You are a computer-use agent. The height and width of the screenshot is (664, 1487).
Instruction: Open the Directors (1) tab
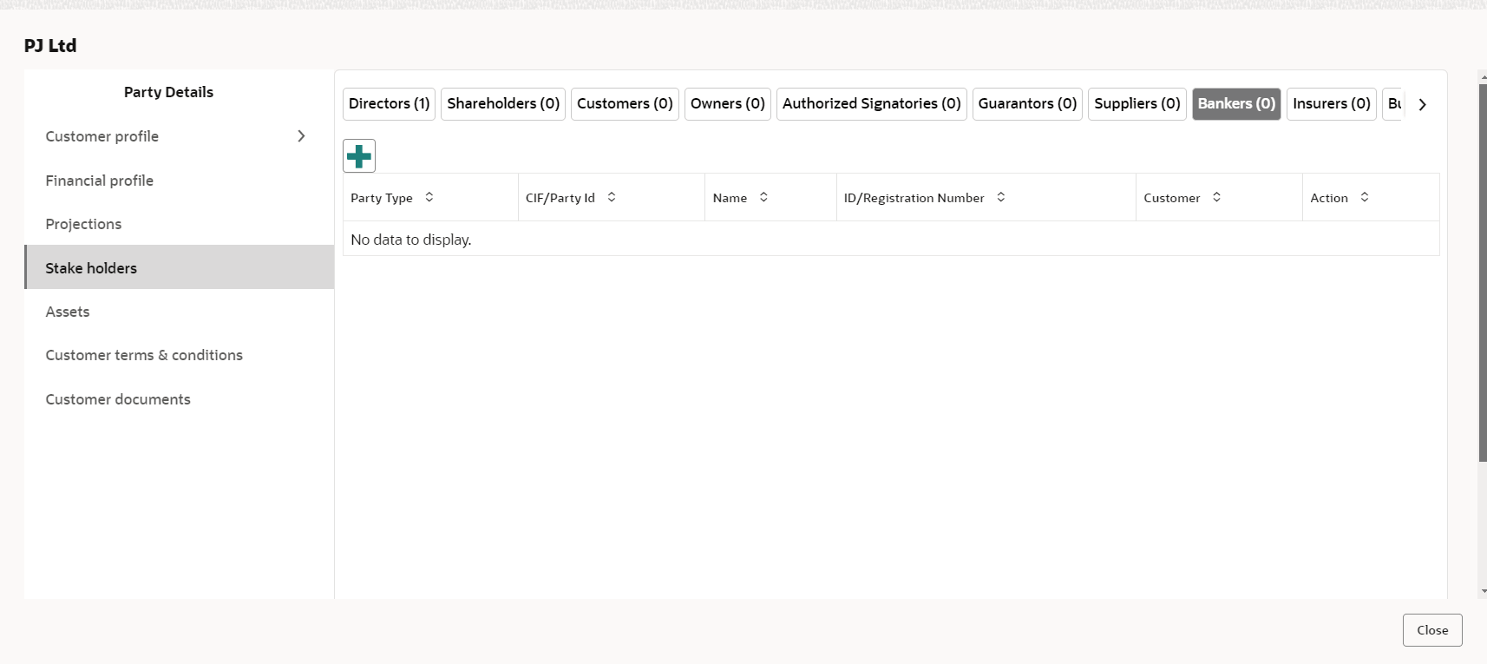(390, 104)
